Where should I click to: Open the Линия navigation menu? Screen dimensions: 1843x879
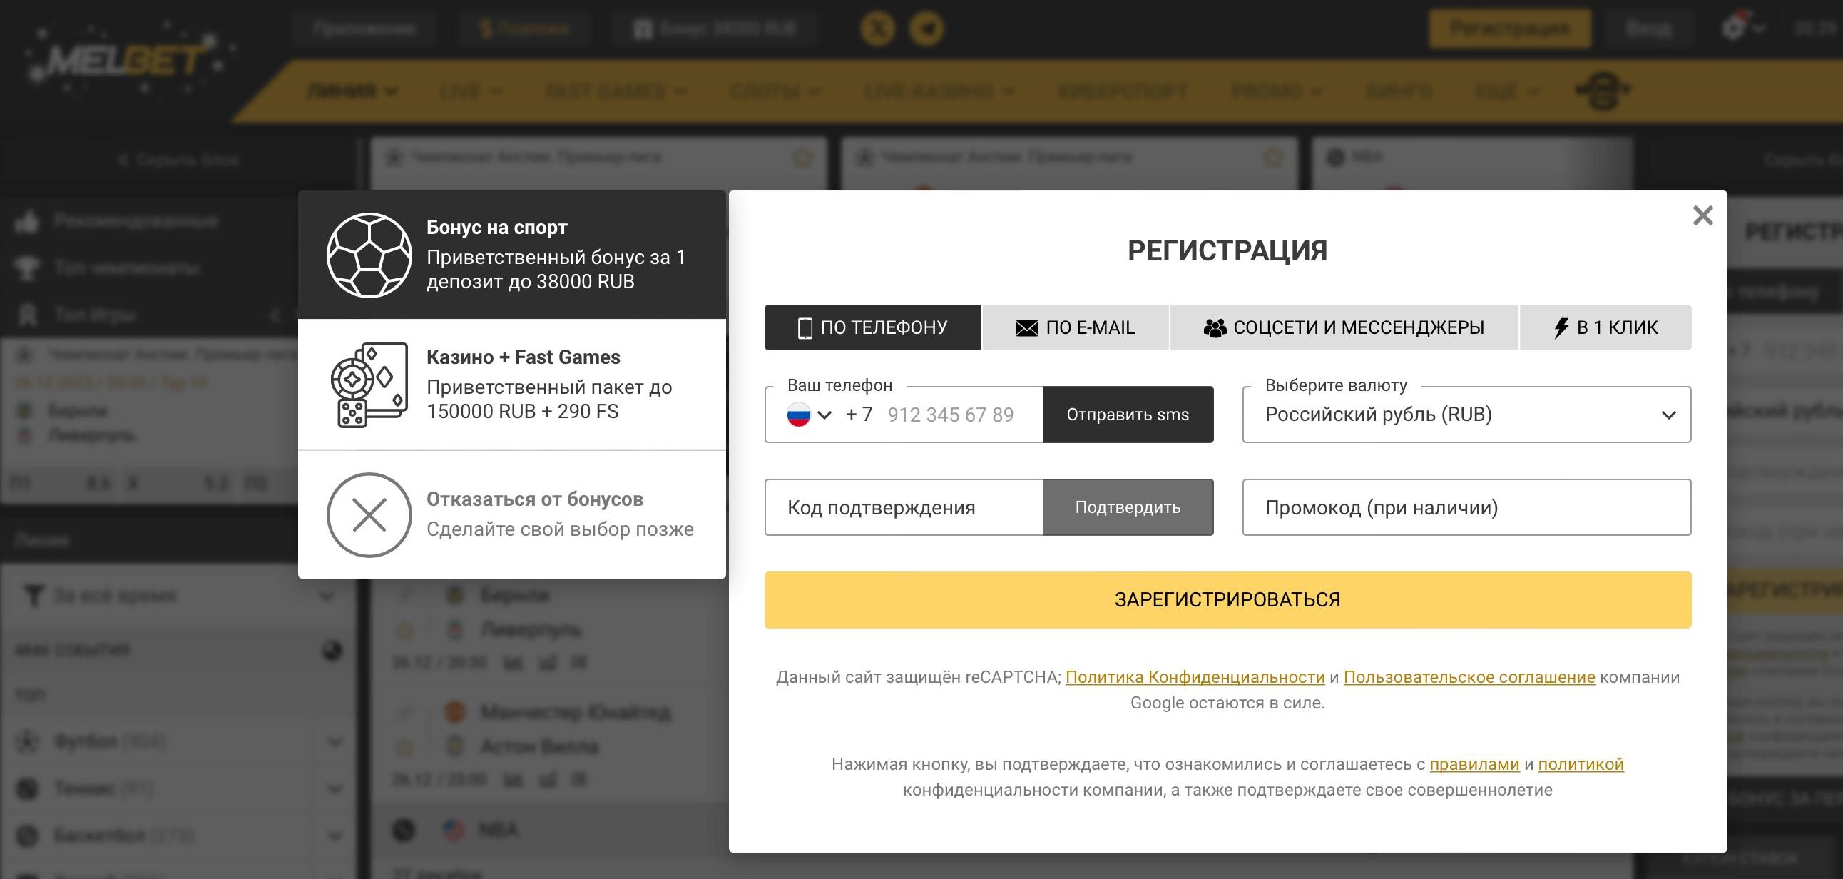(x=352, y=91)
